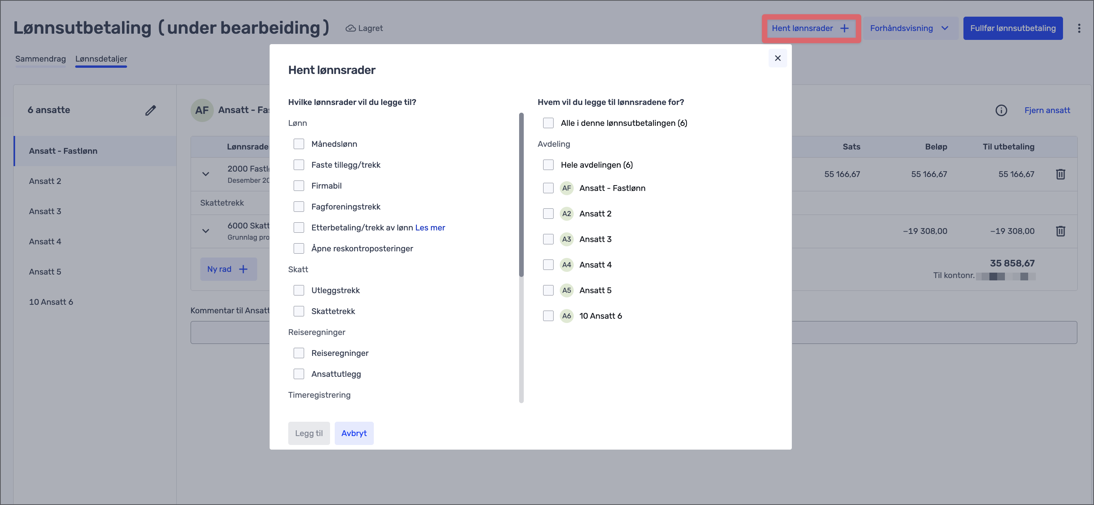Screen dimensions: 1094x505
Task: Open the Forhåndsvisning dropdown
Action: [909, 28]
